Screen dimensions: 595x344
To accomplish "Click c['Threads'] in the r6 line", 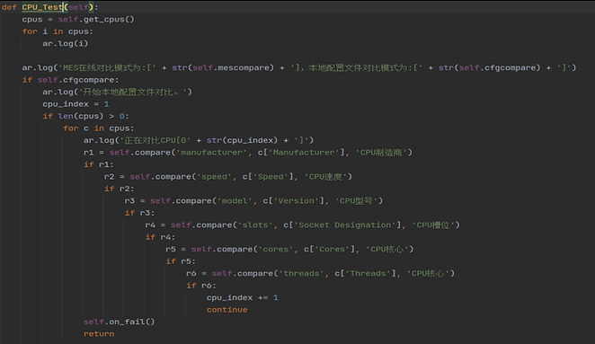I will (x=365, y=273).
